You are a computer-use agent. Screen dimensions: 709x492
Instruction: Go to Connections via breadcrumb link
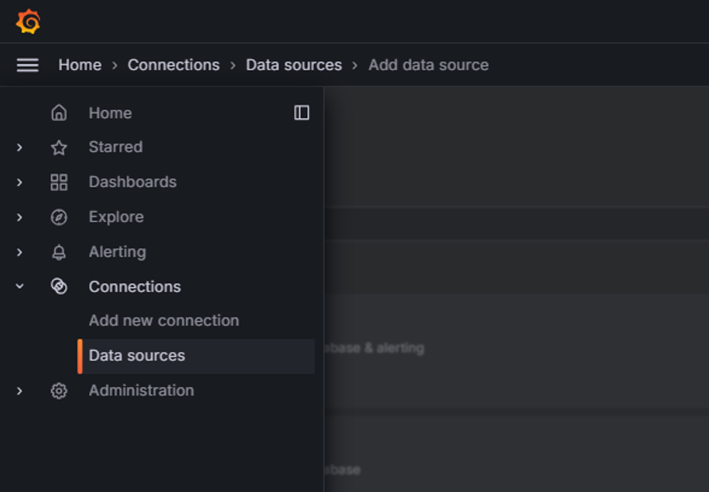pos(174,65)
